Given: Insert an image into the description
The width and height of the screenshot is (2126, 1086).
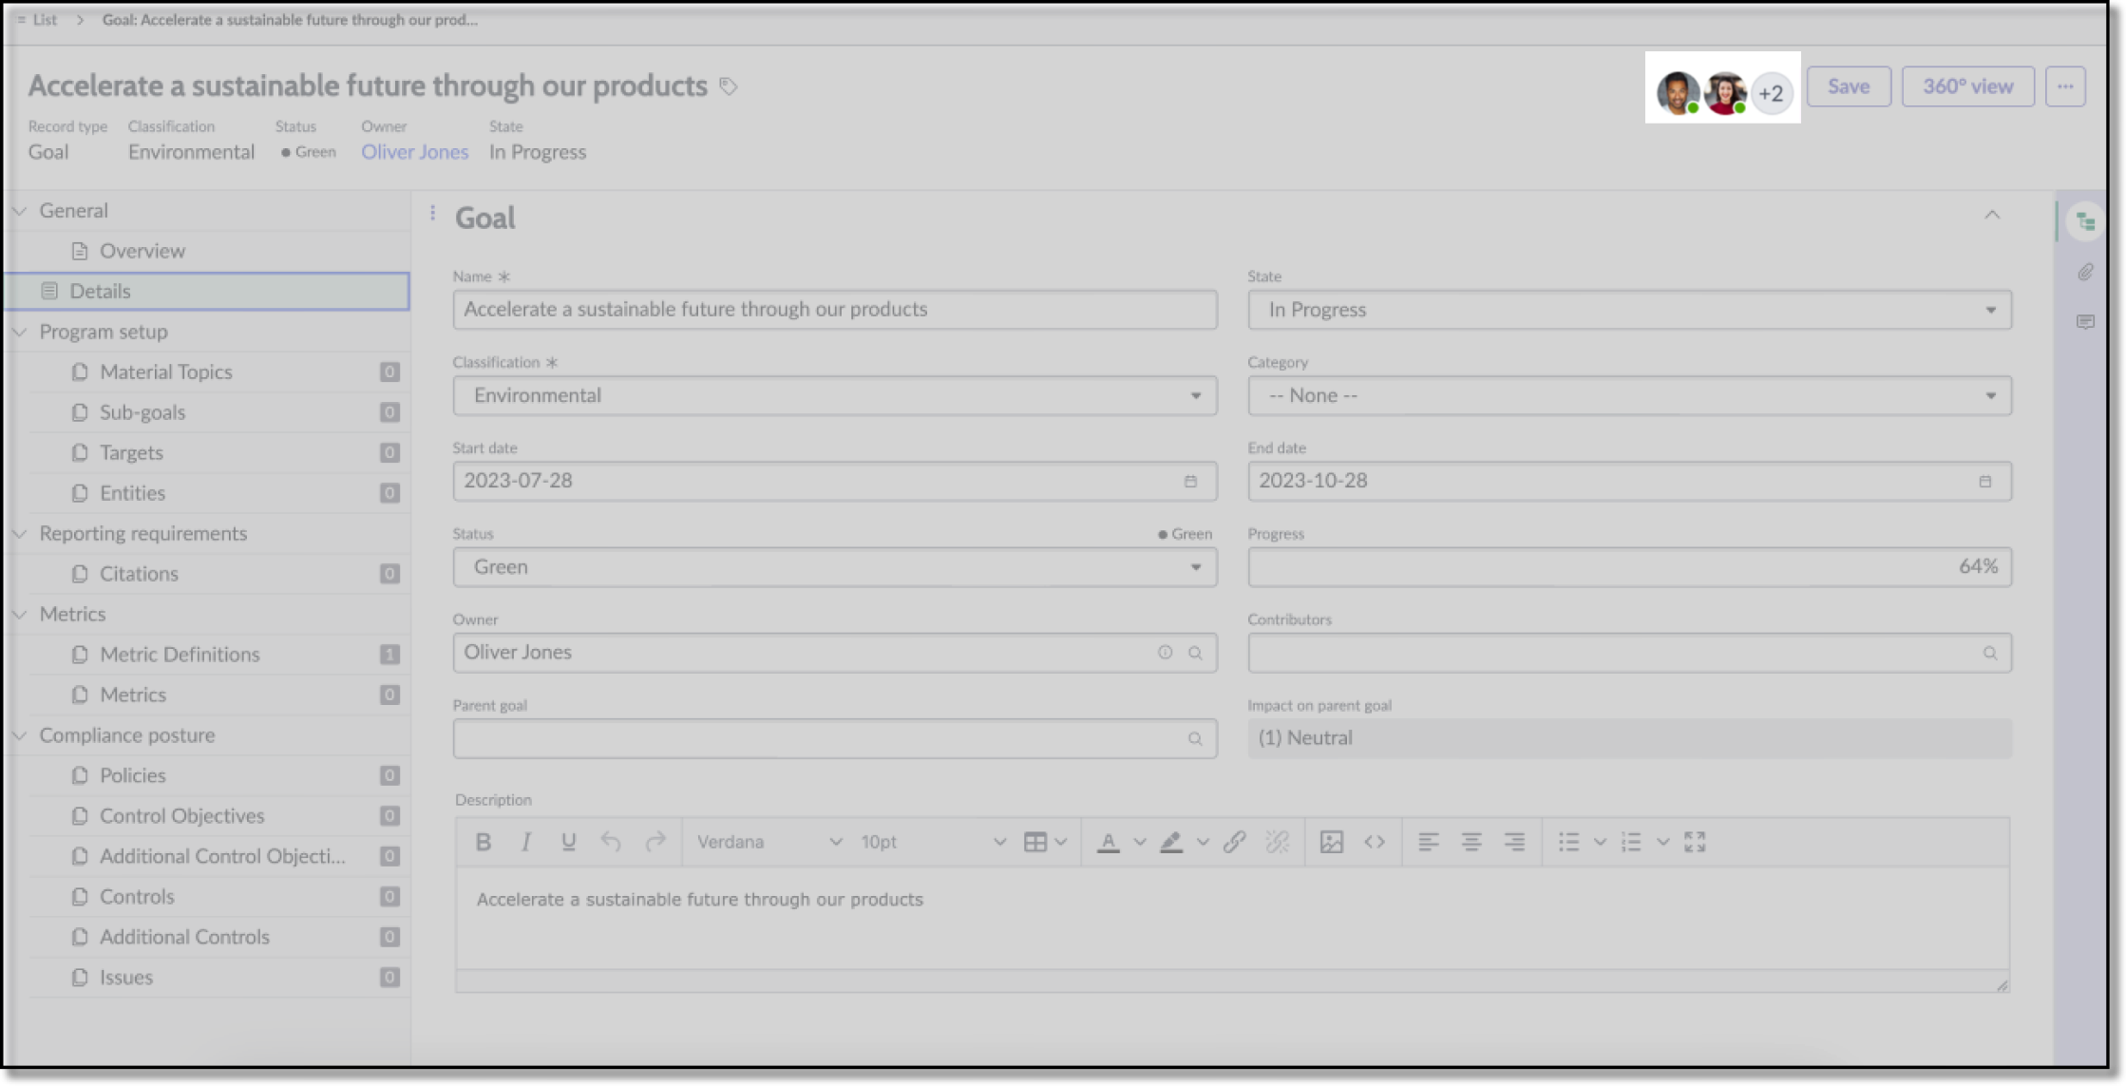Looking at the screenshot, I should click(x=1334, y=842).
